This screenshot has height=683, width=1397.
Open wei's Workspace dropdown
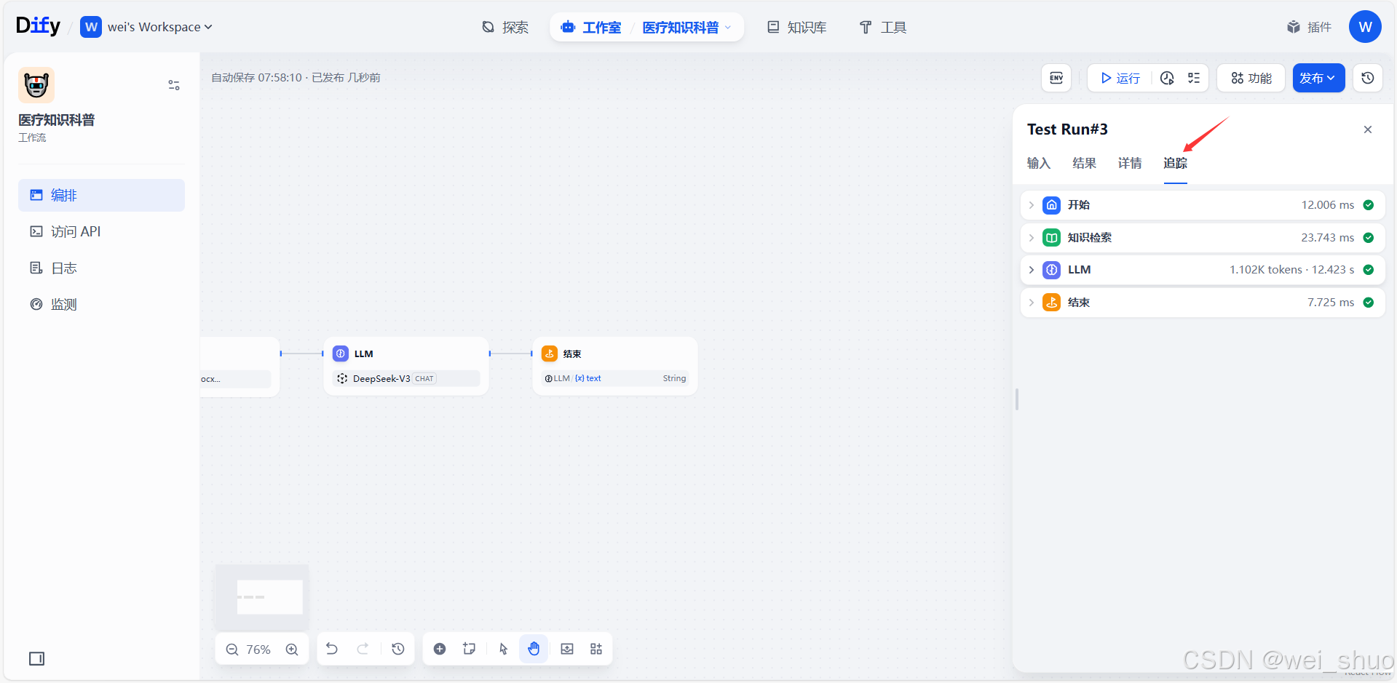[146, 27]
